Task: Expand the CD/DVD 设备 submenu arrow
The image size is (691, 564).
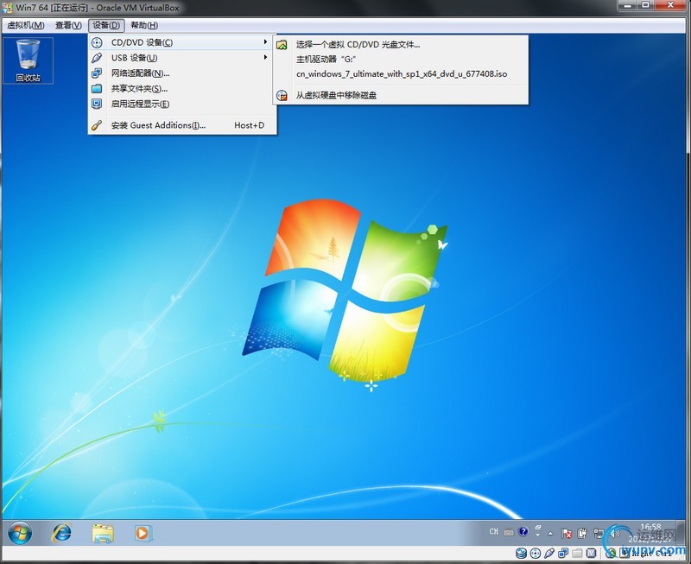Action: (x=265, y=41)
